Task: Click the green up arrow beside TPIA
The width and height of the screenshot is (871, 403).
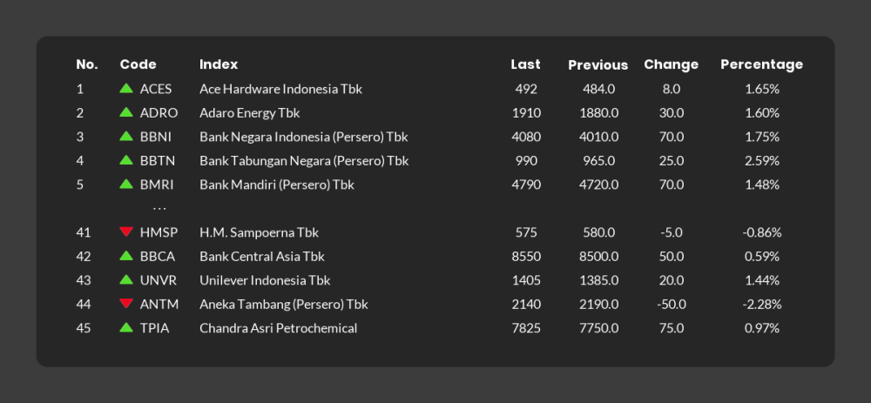Action: click(x=126, y=327)
